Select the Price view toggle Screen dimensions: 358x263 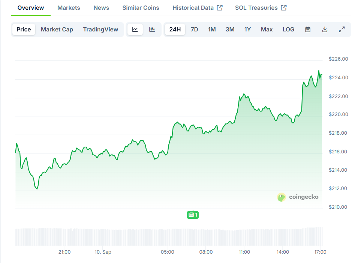(24, 30)
